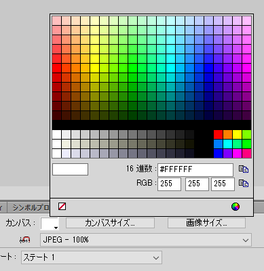Select the no-color transparent icon
The image size is (264, 271).
62,207
